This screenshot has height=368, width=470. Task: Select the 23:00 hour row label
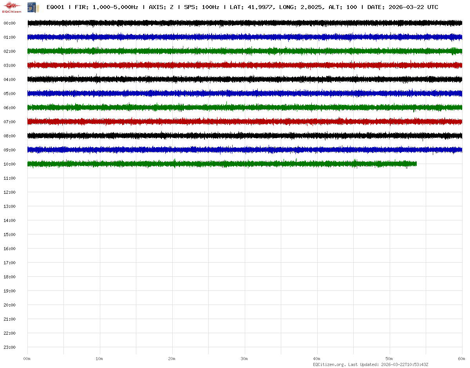tap(9, 347)
